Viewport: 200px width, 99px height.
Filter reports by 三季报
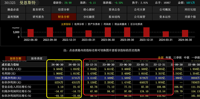(177, 57)
